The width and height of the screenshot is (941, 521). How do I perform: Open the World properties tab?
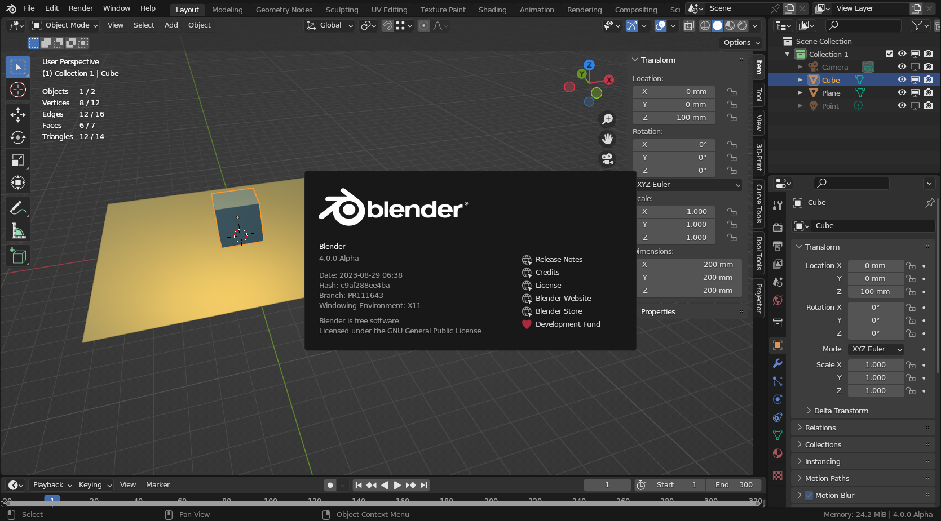tap(777, 300)
